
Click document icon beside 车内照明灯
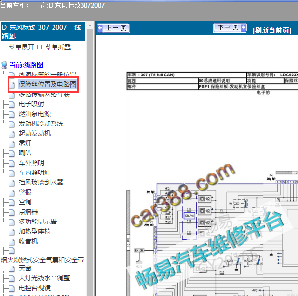12,173
